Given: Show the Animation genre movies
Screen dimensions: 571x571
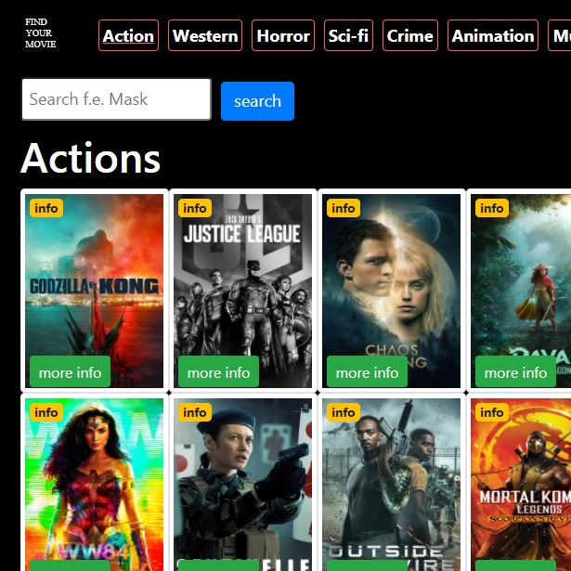Looking at the screenshot, I should coord(493,35).
